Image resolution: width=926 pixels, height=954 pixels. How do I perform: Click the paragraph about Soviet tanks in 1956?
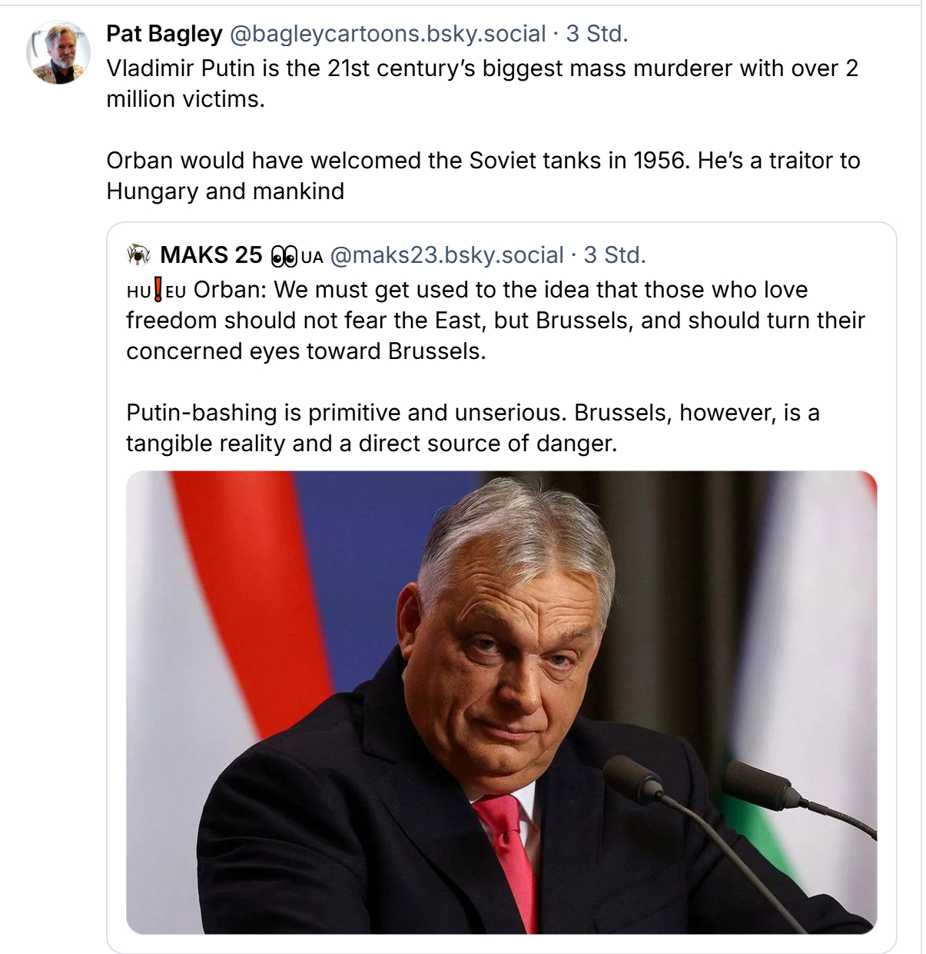pos(483,176)
